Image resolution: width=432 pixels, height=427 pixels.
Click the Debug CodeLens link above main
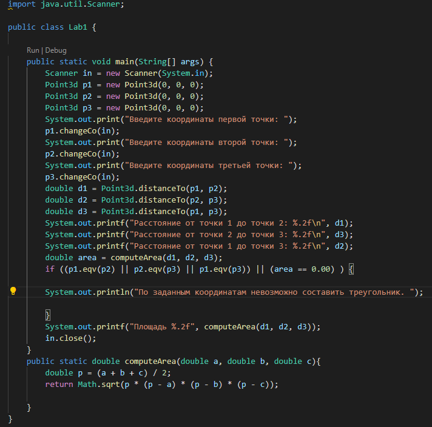[x=56, y=50]
